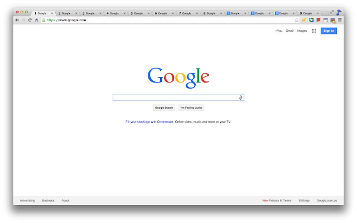
Task: Click the I'm Feeling Lucky button
Action: point(191,108)
